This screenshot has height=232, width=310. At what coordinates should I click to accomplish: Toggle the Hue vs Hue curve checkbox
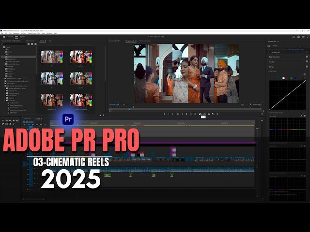click(x=305, y=146)
